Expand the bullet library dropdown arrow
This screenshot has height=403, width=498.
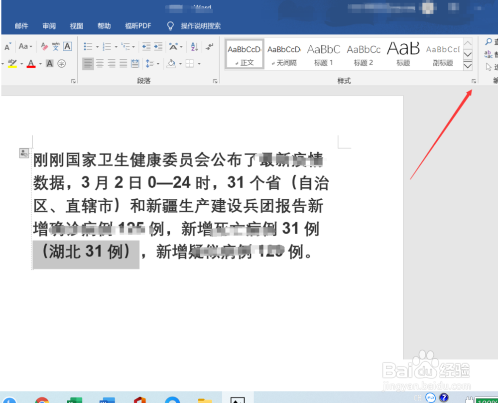click(97, 47)
